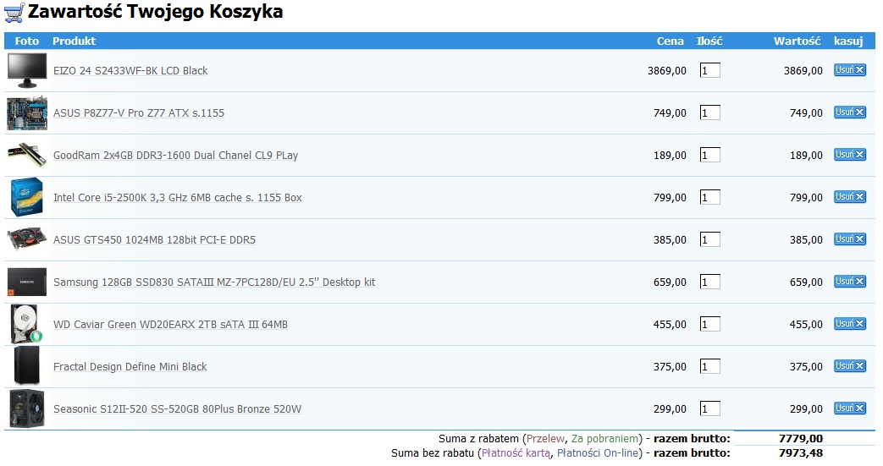Open WD Caviar Green WD20EARX link
Screen dimensions: 883x466
tap(170, 324)
